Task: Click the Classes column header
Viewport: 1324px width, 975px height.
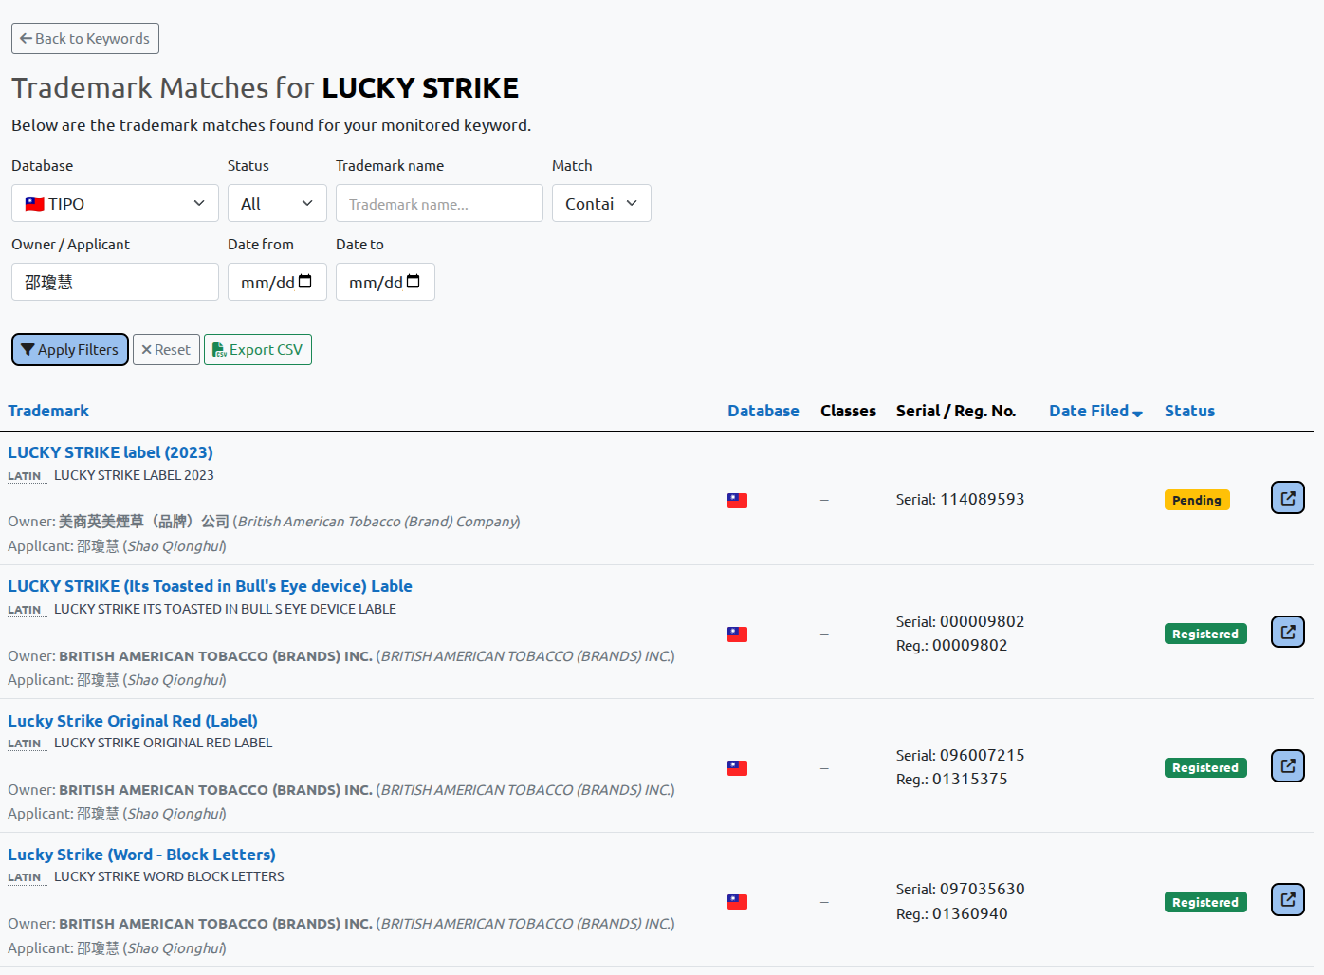Action: [848, 411]
